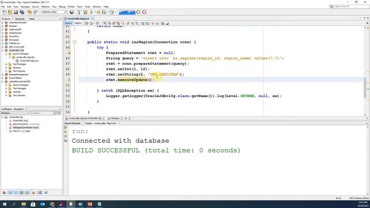Click the first garbage collection icon by memory bar

click(x=139, y=12)
